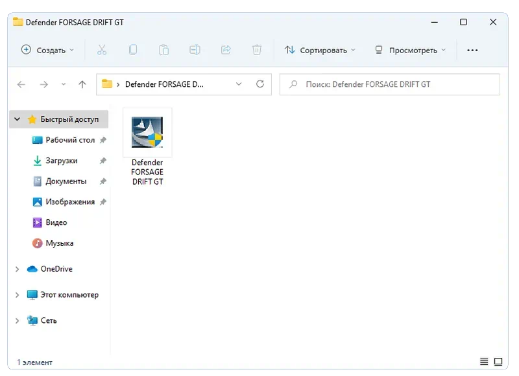The image size is (519, 376).
Task: Click the Paste clipboard icon
Action: coord(164,51)
